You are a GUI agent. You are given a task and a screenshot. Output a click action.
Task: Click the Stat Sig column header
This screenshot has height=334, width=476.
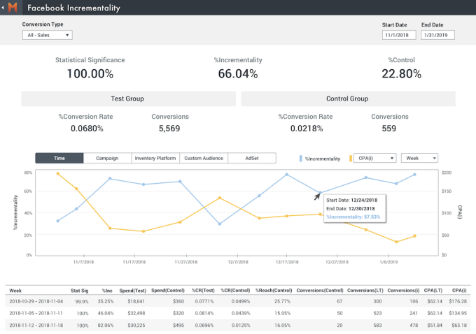click(79, 289)
